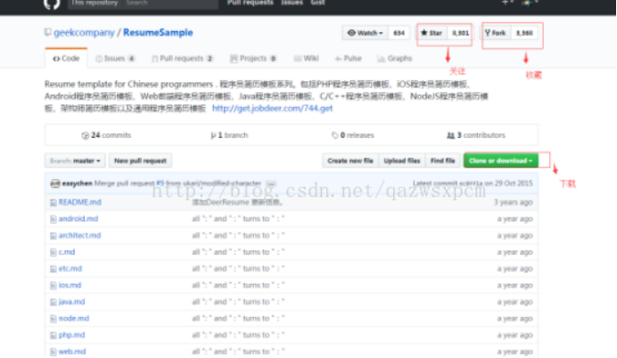617x358 pixels.
Task: Switch to the Code tab
Action: [66, 59]
